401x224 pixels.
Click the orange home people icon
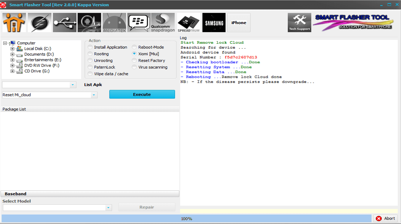pos(14,22)
